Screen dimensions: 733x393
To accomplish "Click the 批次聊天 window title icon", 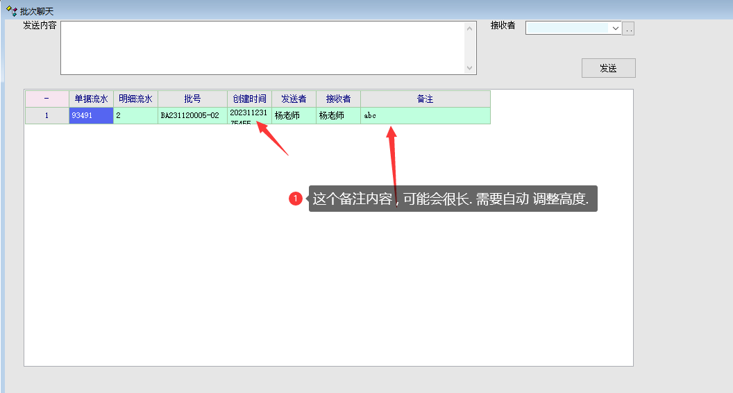I will tap(11, 11).
